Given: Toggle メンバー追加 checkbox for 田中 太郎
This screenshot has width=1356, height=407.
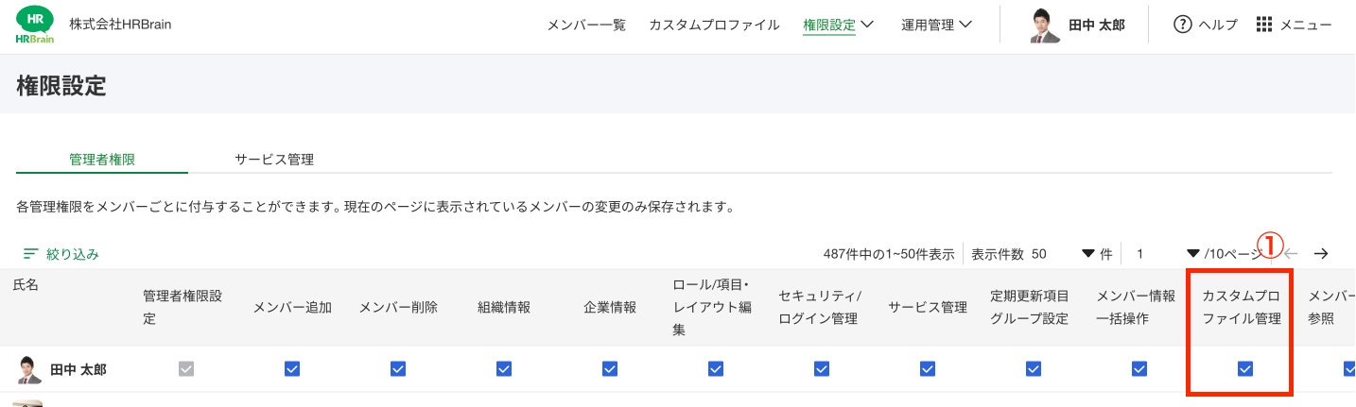Looking at the screenshot, I should [x=292, y=369].
